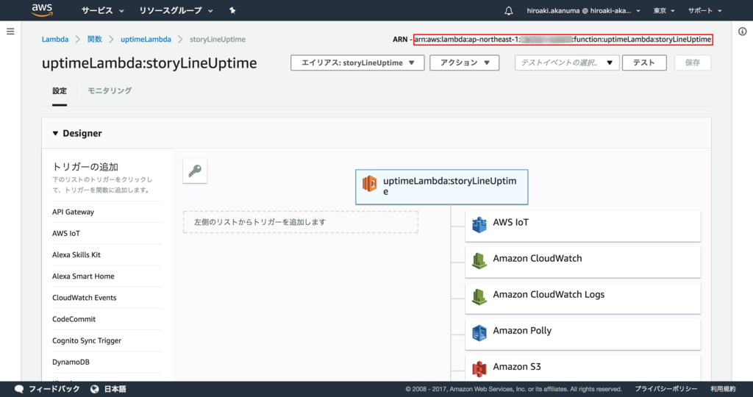Click the storyLineUptime breadcrumb text
Screen dimensions: 753x397
pos(218,40)
